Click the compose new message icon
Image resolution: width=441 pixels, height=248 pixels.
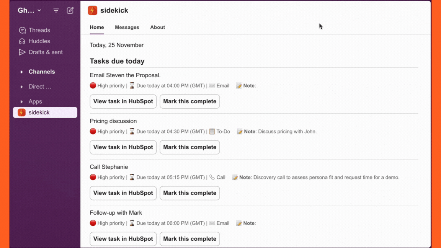[70, 11]
